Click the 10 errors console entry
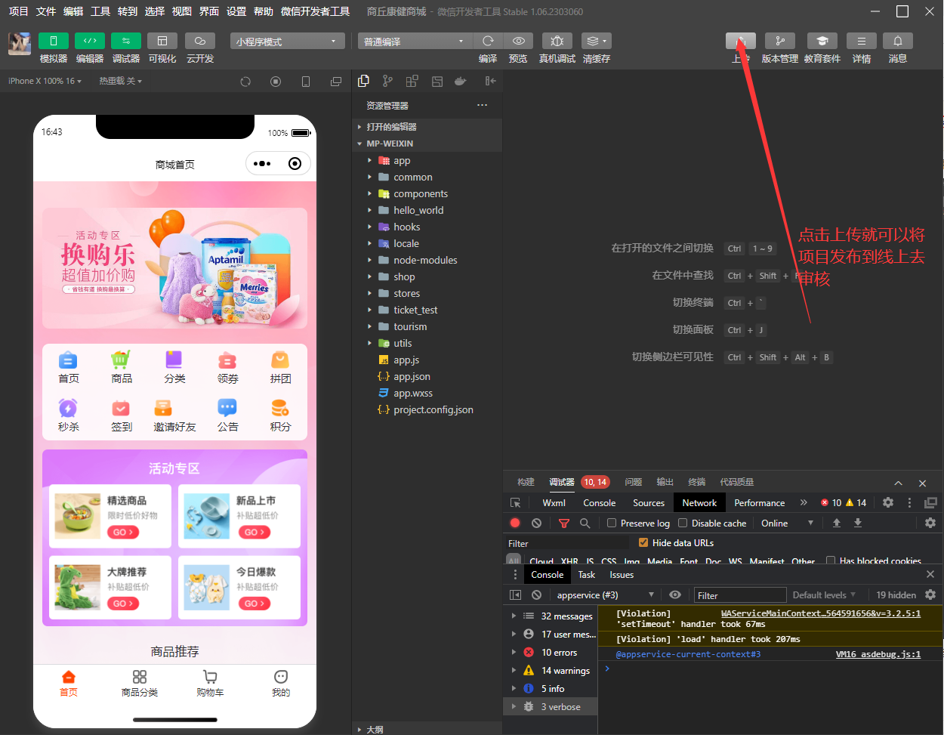 559,652
